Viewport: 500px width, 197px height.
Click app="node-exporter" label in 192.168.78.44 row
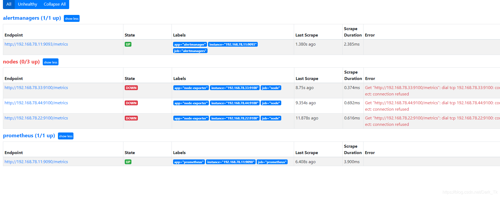point(191,103)
